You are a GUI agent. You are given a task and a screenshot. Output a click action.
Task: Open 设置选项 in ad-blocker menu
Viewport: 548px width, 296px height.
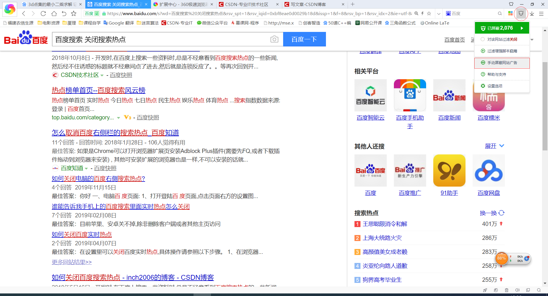(502, 86)
